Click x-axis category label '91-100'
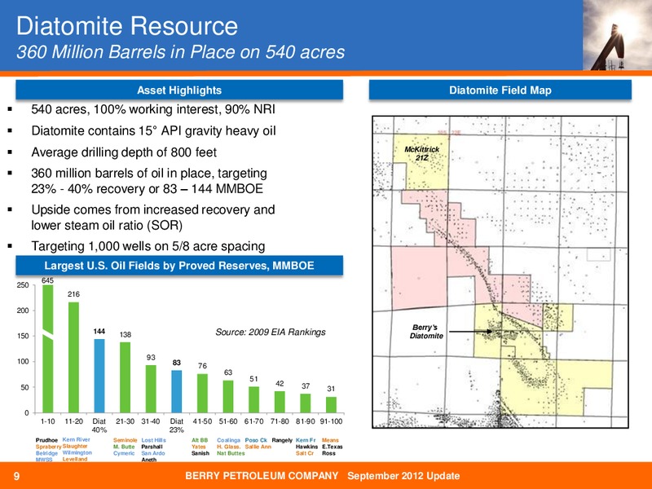The width and height of the screenshot is (652, 489). (x=331, y=421)
